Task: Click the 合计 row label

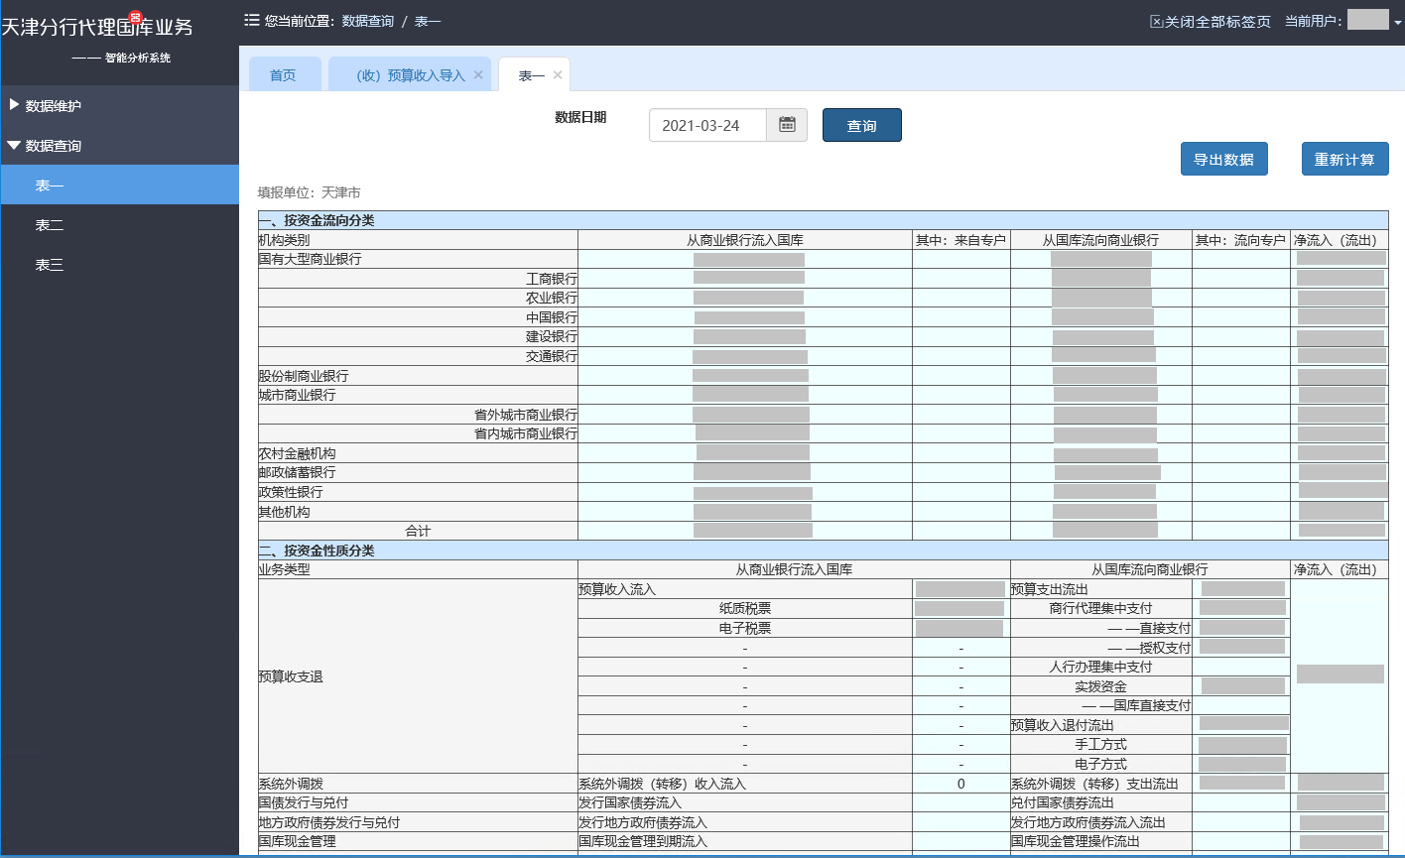Action: 418,531
